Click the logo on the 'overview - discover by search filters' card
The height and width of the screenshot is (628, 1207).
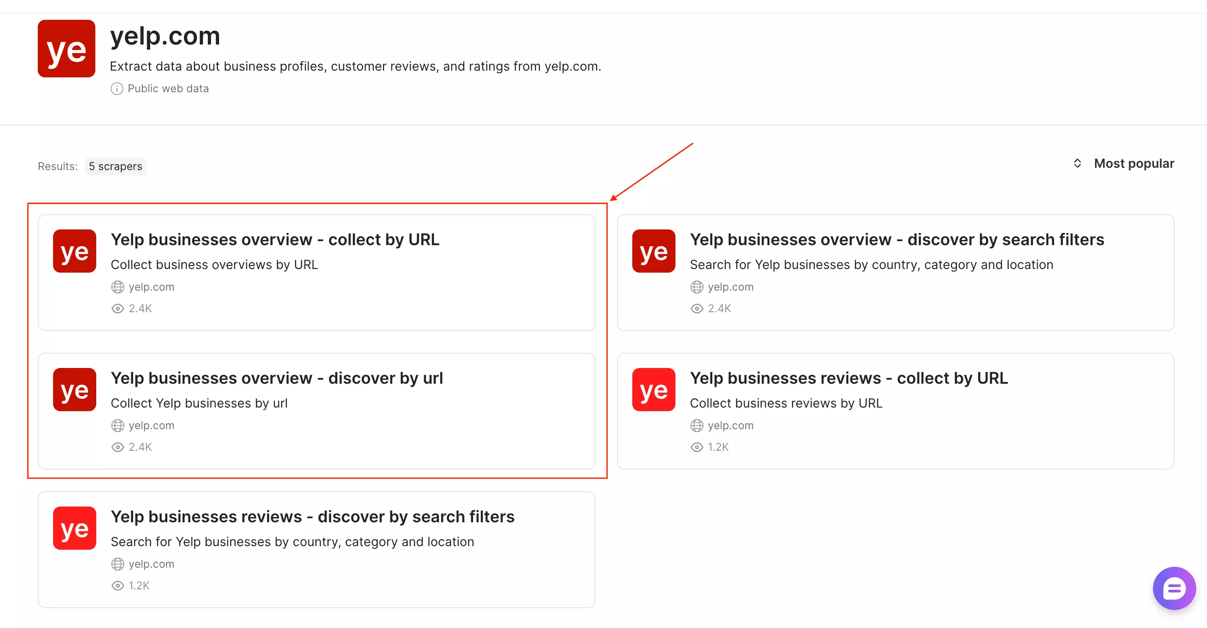click(x=653, y=251)
